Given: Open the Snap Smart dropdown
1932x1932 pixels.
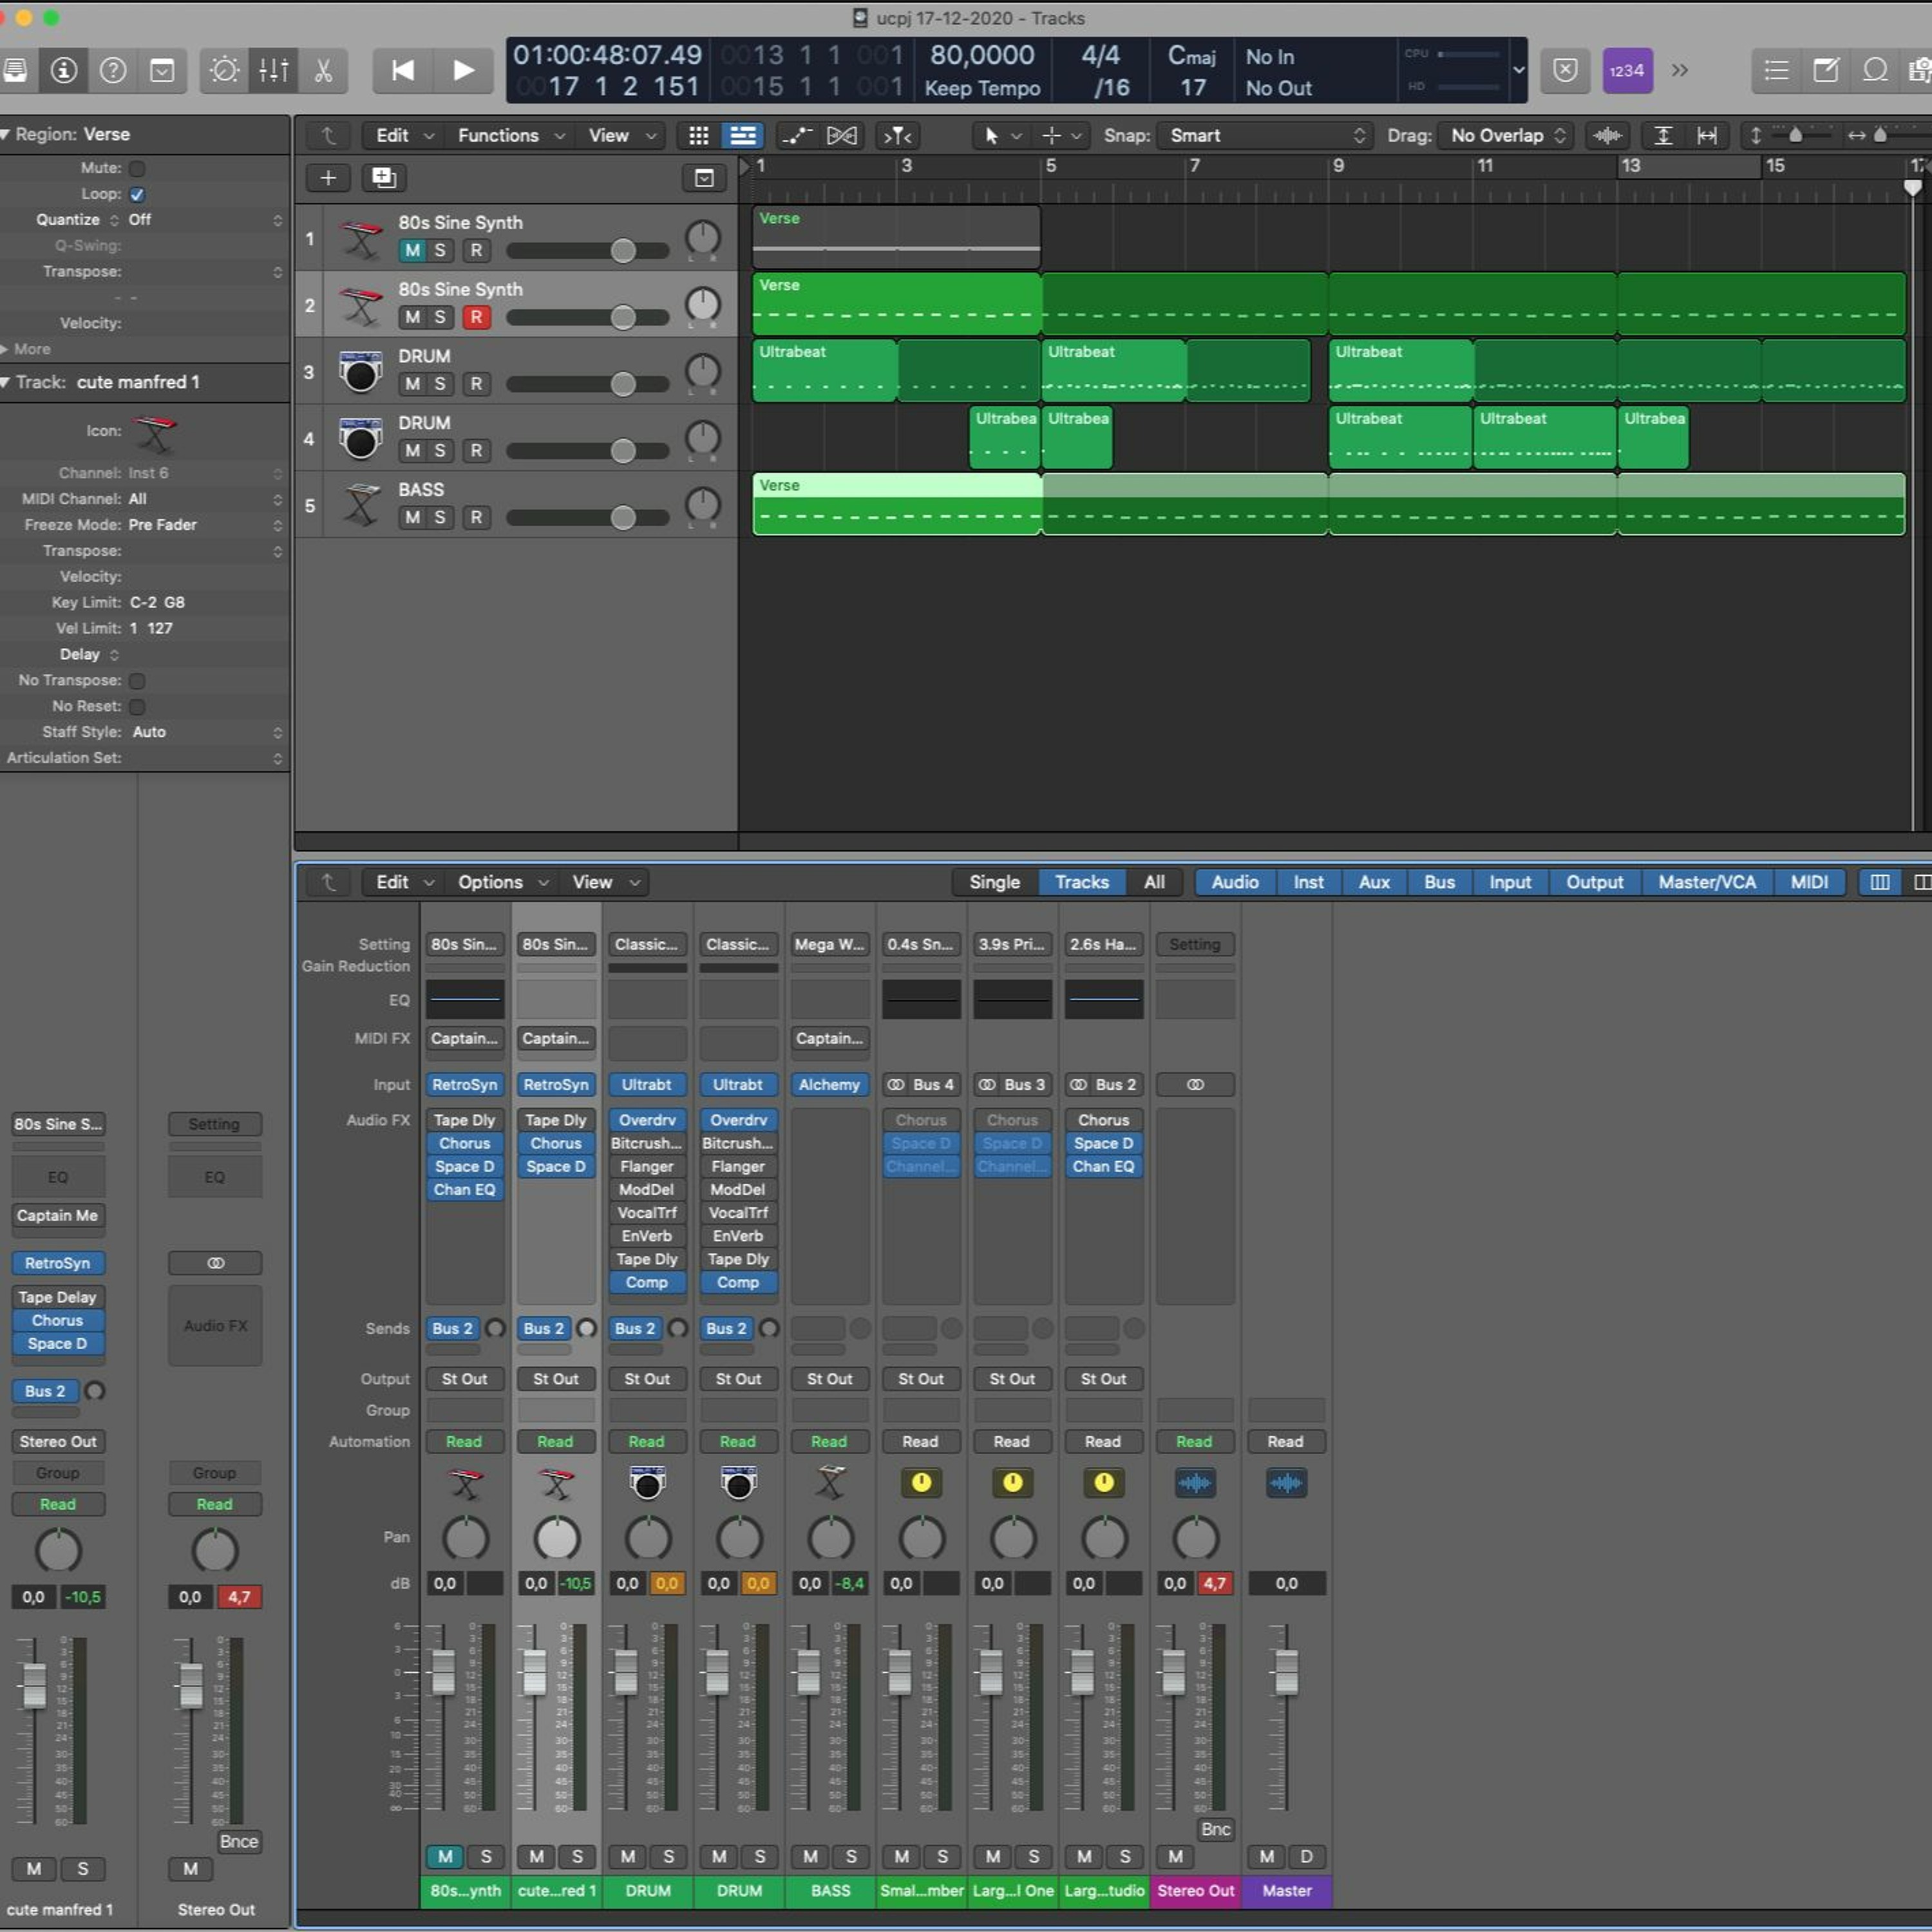Looking at the screenshot, I should [1264, 135].
